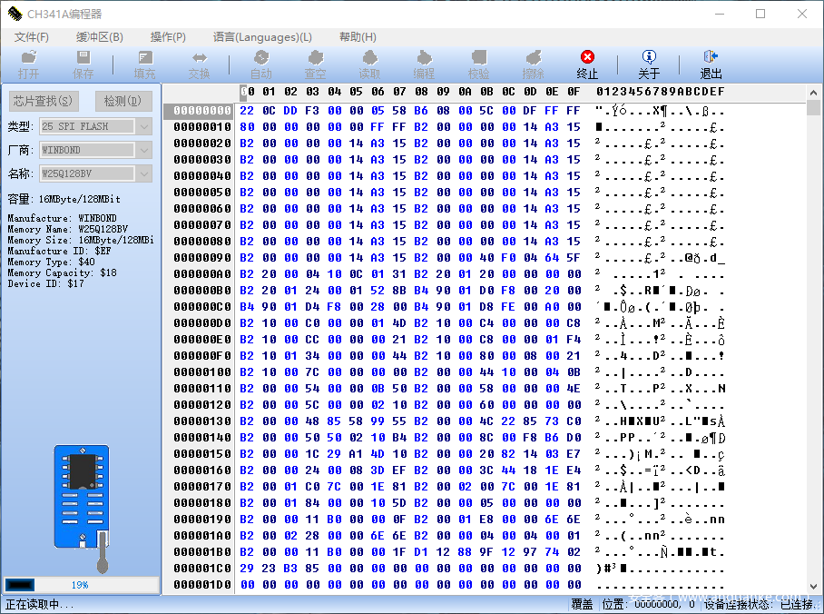The height and width of the screenshot is (614, 824).
Task: Click the 查空 (Blank check) icon
Action: pyautogui.click(x=315, y=58)
